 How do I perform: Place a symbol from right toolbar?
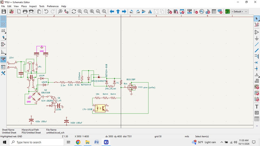[x=257, y=32]
